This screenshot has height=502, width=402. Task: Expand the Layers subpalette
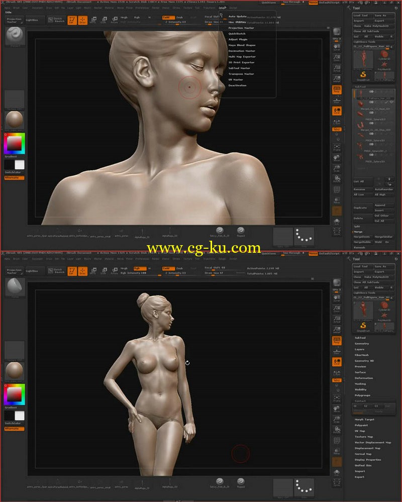(x=359, y=349)
